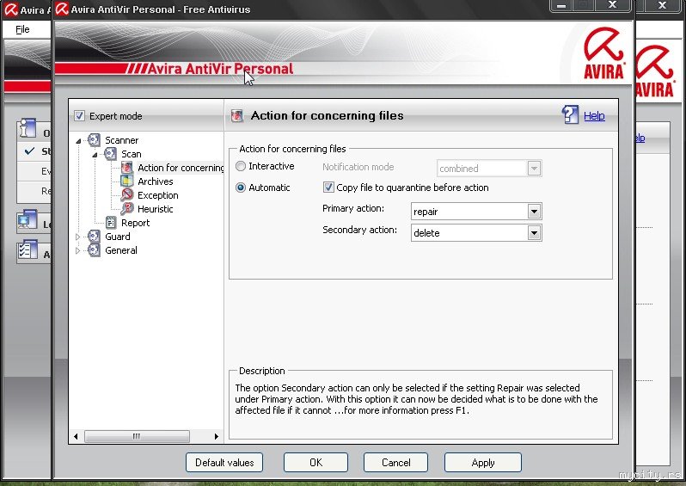This screenshot has width=686, height=486.
Task: Open the Notification mode combined dropdown
Action: tap(534, 168)
